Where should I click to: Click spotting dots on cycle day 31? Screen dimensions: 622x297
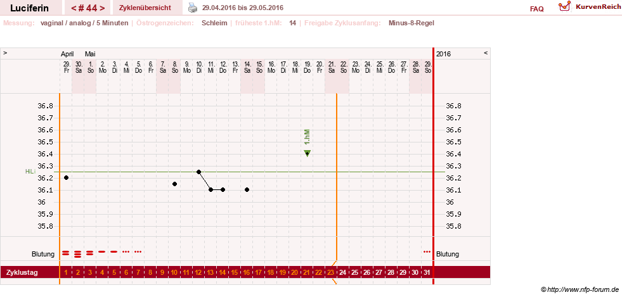(427, 251)
